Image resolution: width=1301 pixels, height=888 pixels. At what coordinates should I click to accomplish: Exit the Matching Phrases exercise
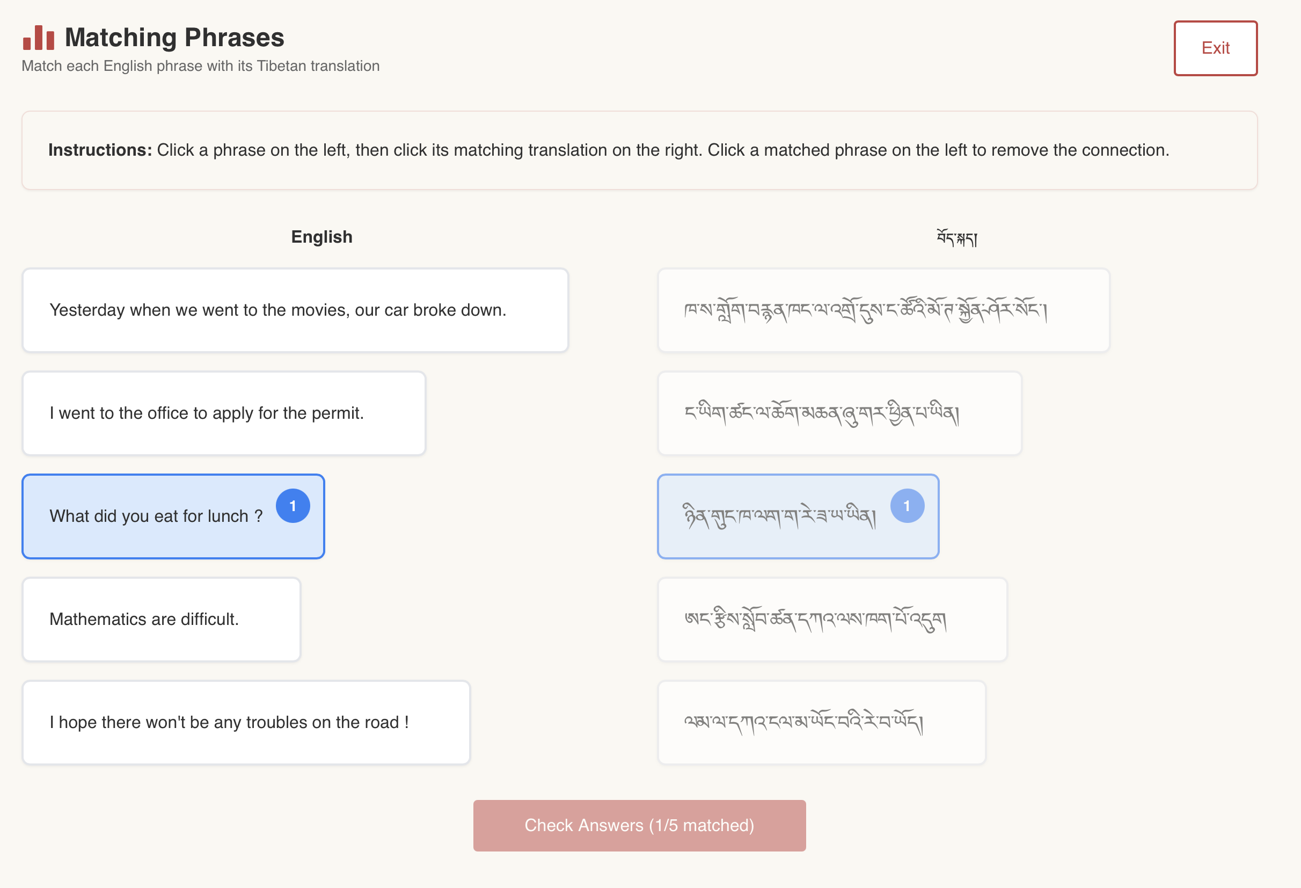1215,48
